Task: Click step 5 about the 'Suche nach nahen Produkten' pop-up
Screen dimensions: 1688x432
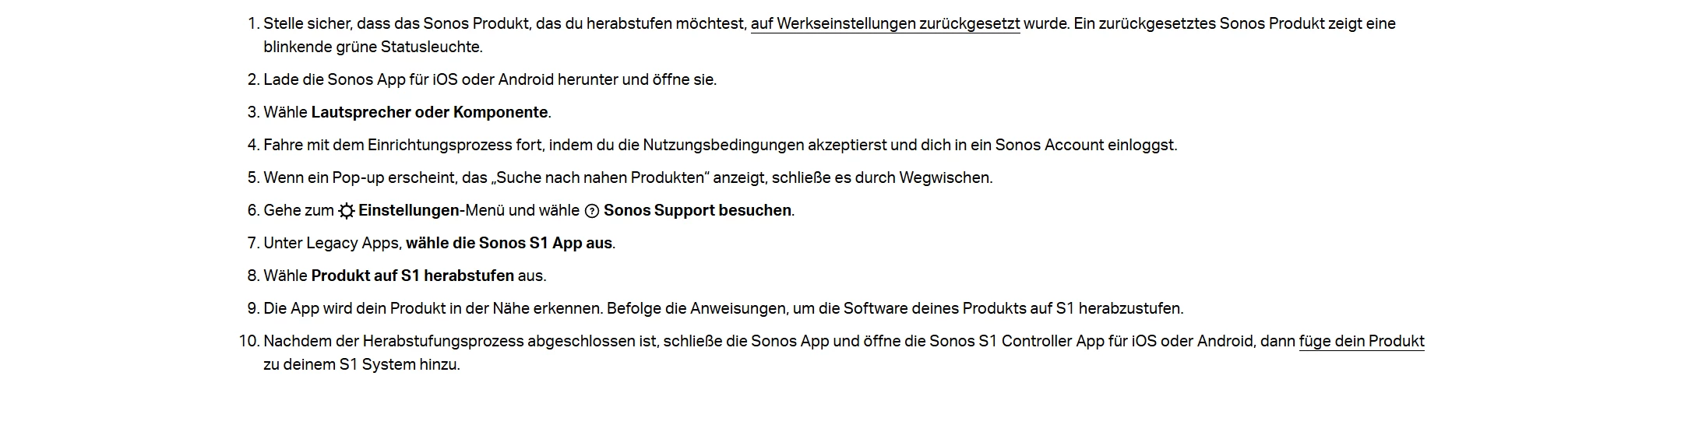Action: click(628, 177)
